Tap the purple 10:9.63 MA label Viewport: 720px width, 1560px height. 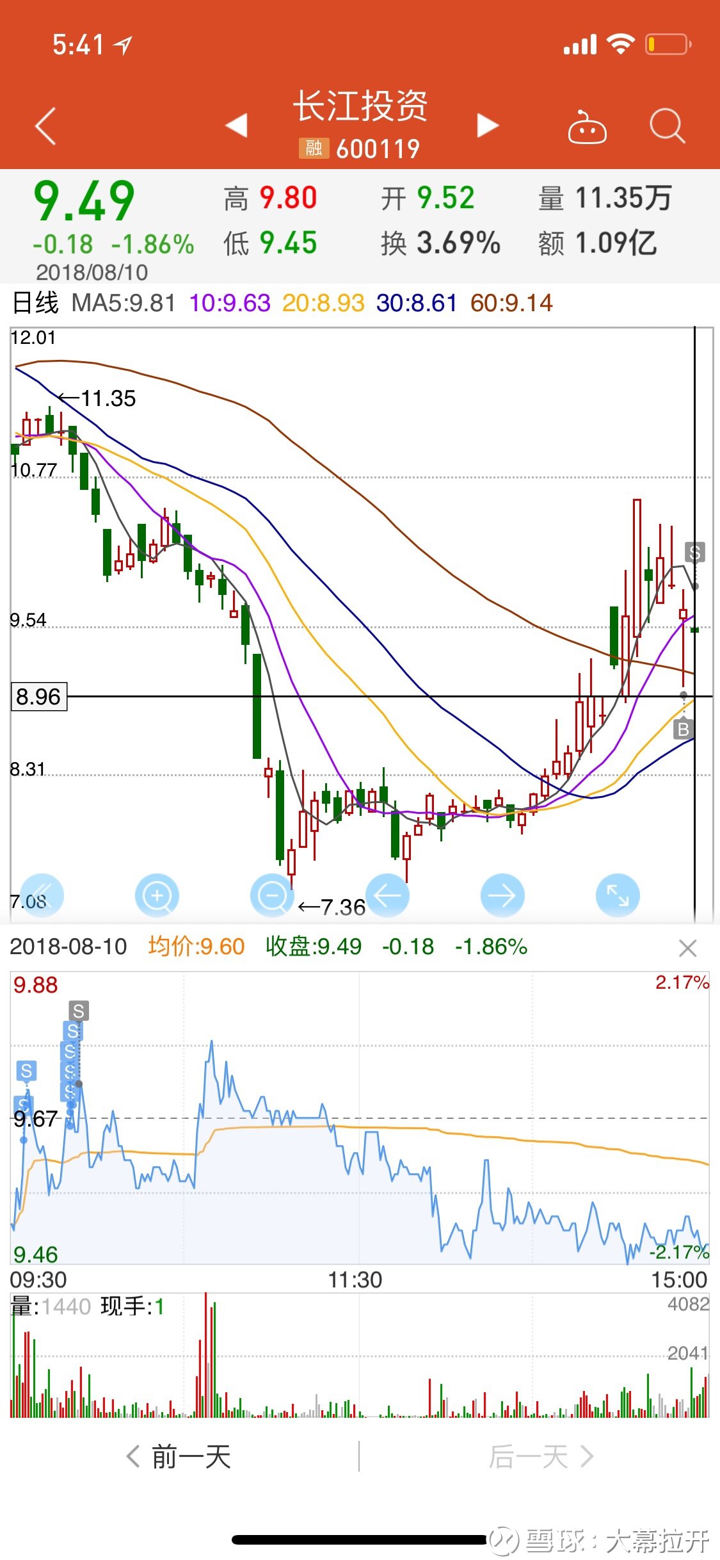(230, 303)
